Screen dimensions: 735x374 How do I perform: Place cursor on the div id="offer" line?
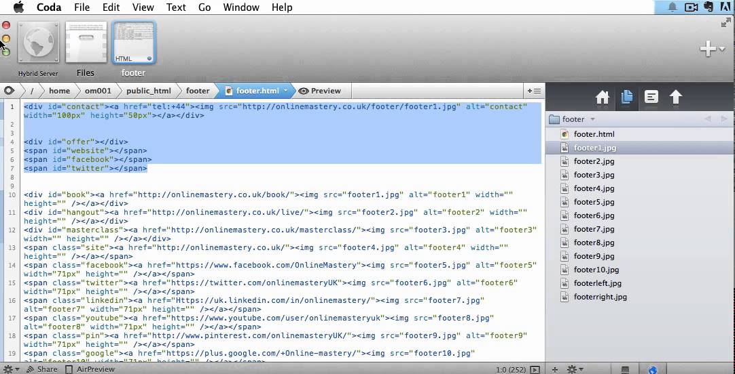click(x=75, y=142)
